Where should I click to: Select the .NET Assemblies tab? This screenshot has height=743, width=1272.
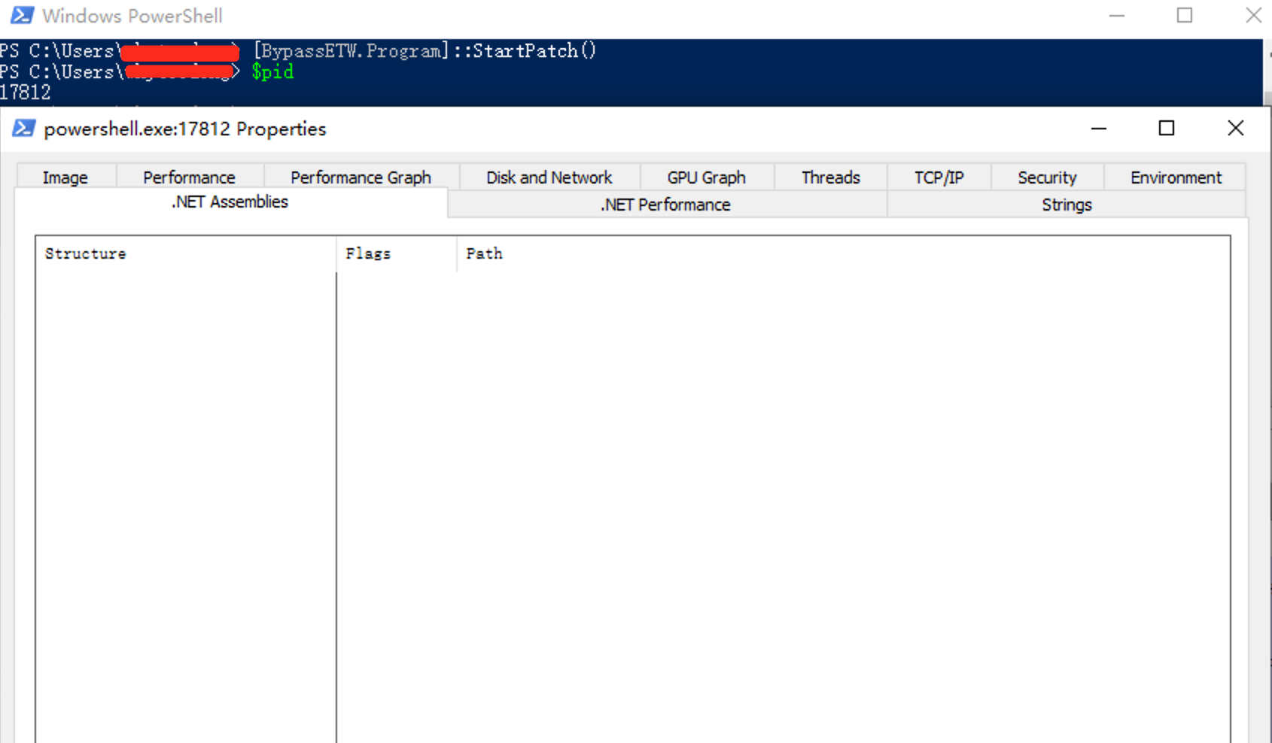pos(230,202)
